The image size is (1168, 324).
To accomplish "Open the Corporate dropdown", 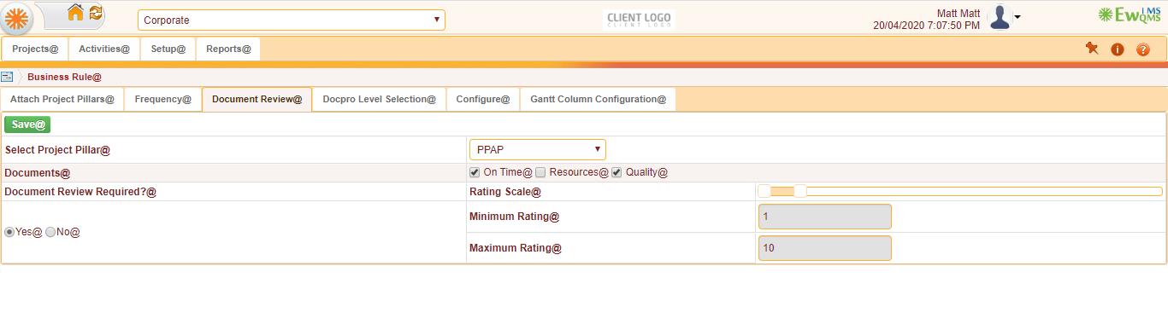I will 292,20.
